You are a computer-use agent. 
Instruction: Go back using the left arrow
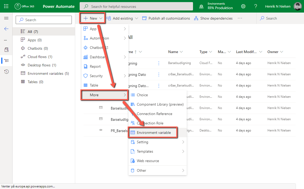6,29
